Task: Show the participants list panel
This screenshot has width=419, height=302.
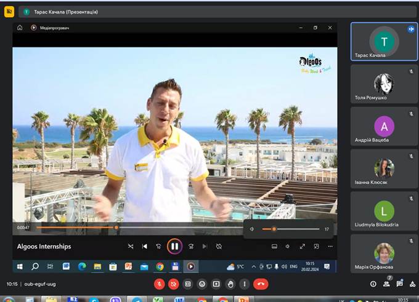Action: tap(387, 284)
